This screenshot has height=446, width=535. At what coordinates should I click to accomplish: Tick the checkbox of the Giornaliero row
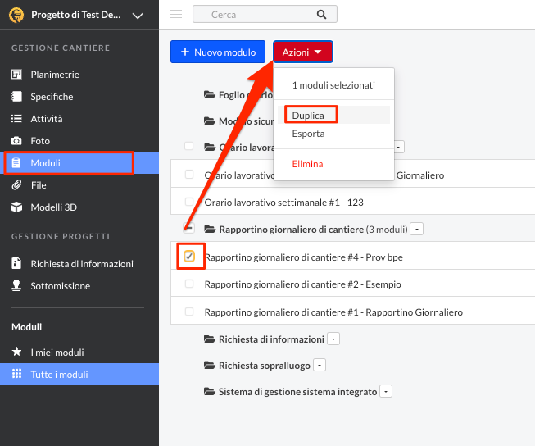pos(189,174)
